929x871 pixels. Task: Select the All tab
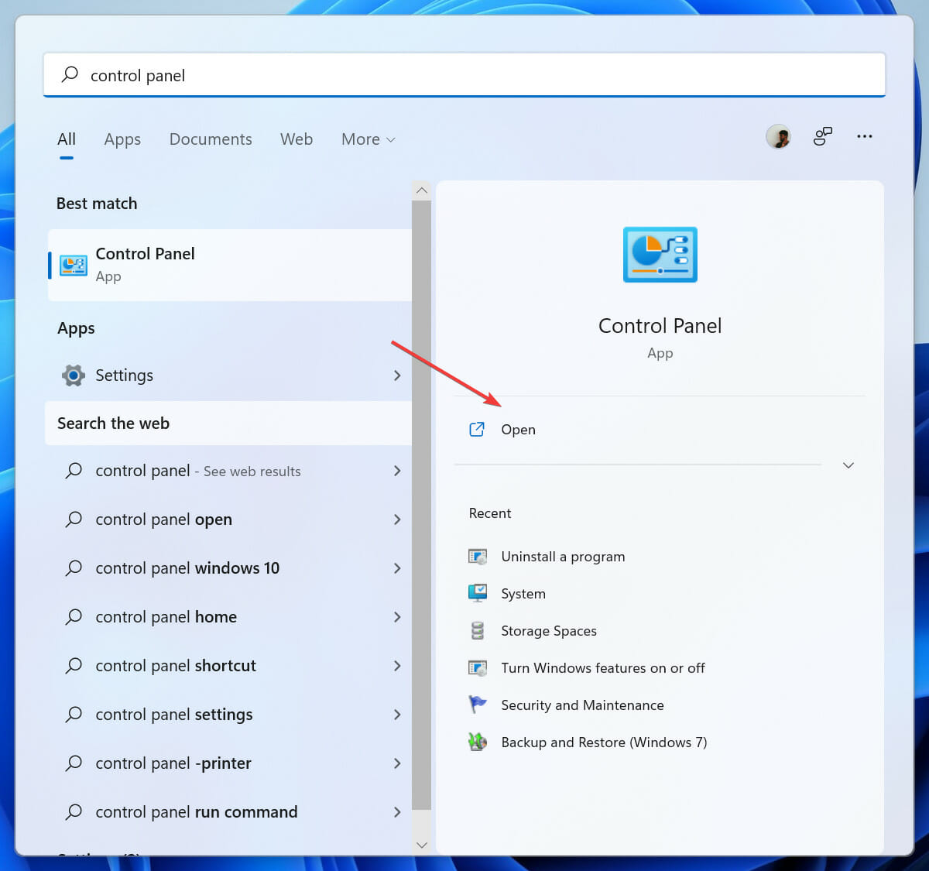[x=67, y=139]
